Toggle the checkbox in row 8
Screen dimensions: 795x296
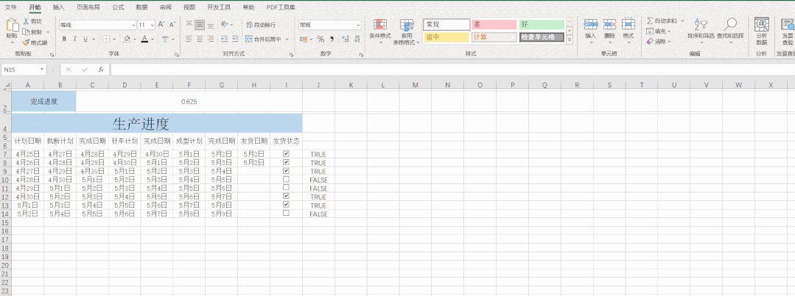click(286, 162)
